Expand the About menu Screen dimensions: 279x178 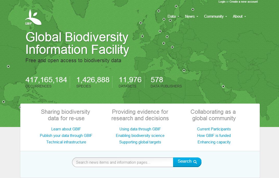[x=239, y=16]
